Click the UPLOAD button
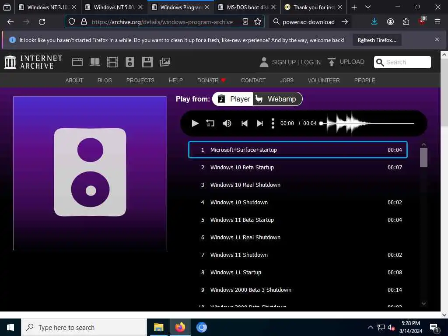The width and height of the screenshot is (448, 336). point(346,62)
